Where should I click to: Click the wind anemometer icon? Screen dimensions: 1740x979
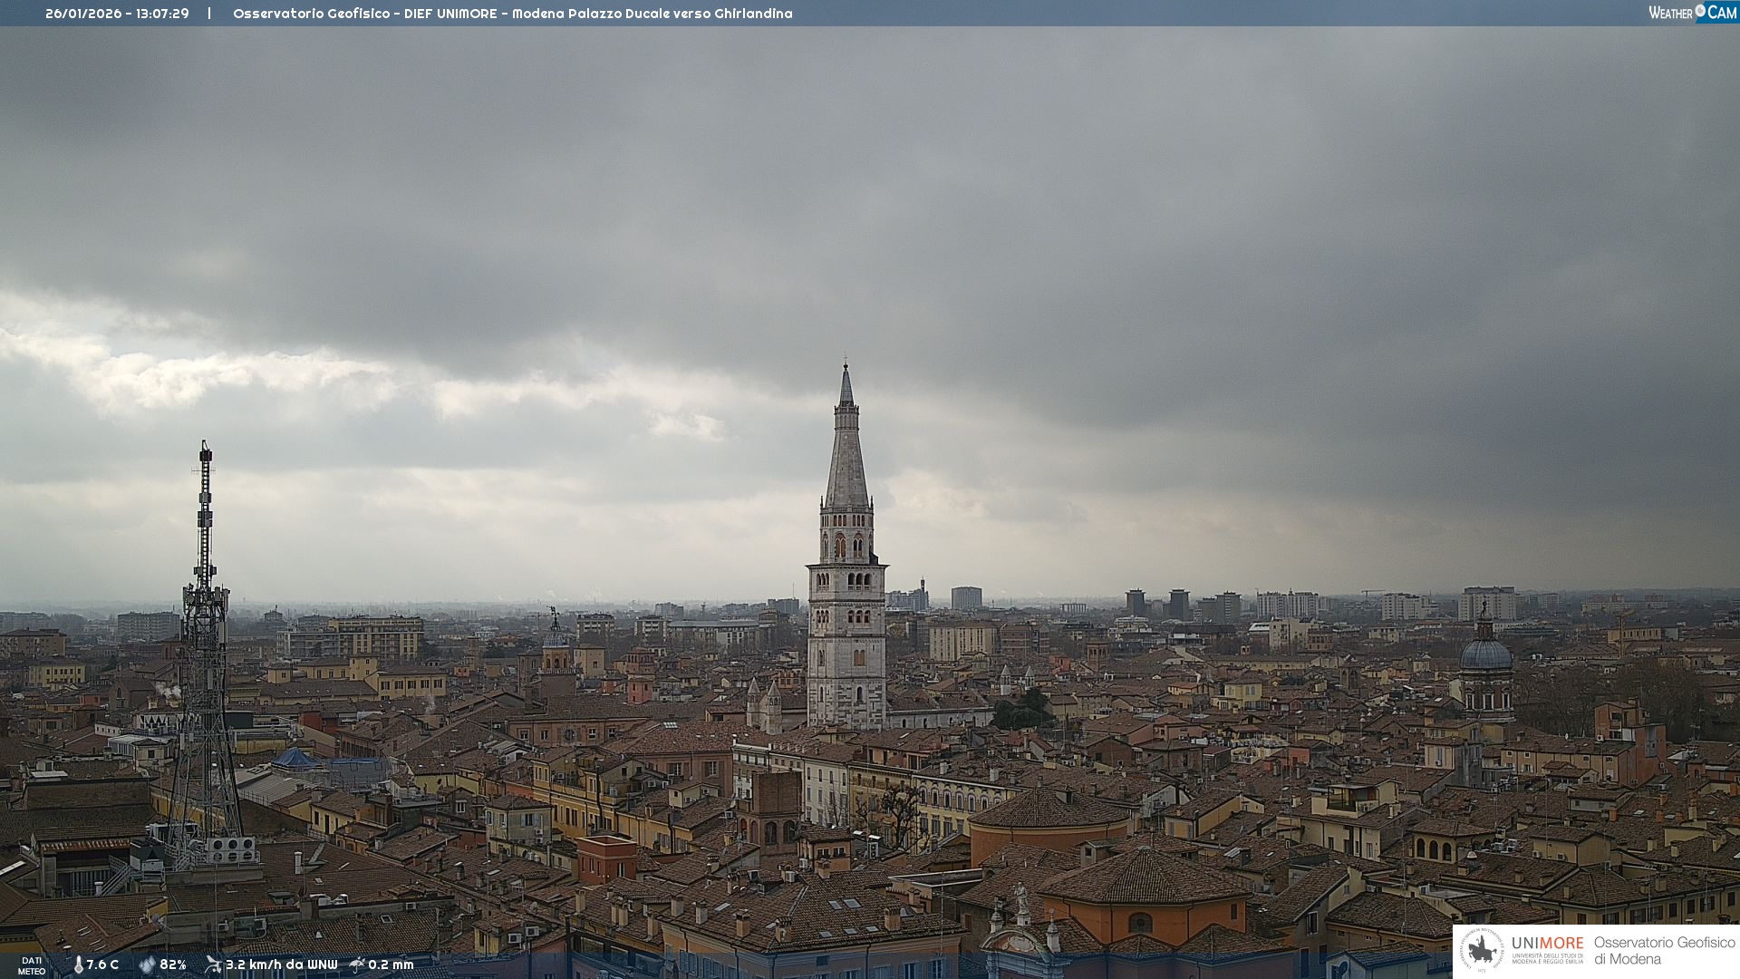[x=213, y=964]
